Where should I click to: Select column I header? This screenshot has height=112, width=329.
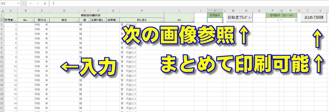tap(179, 11)
